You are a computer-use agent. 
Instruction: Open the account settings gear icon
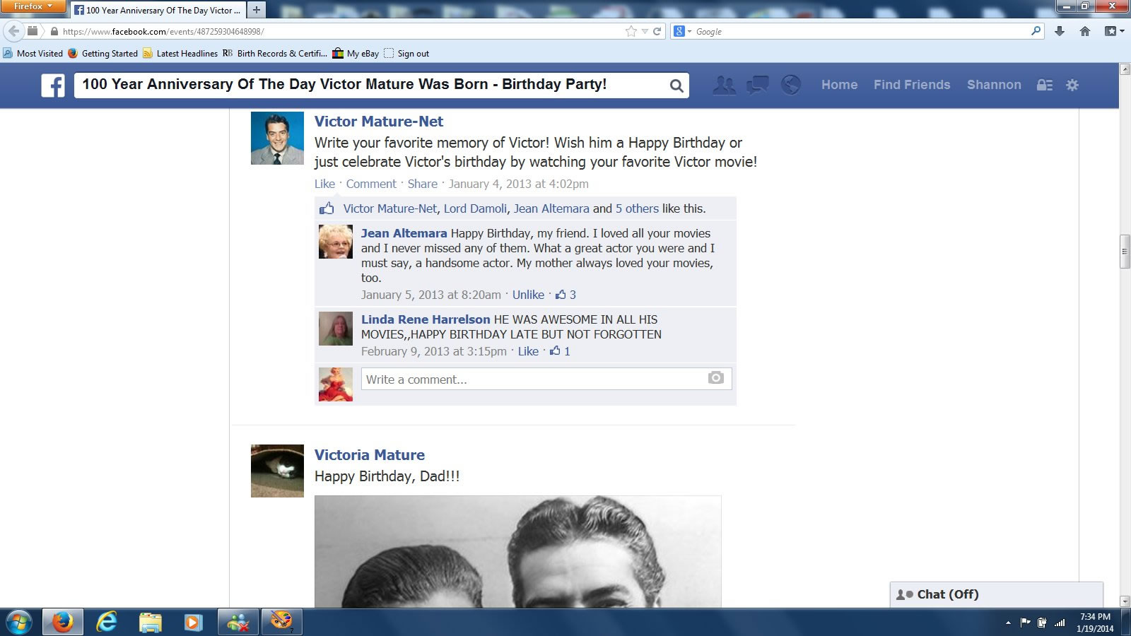tap(1072, 85)
